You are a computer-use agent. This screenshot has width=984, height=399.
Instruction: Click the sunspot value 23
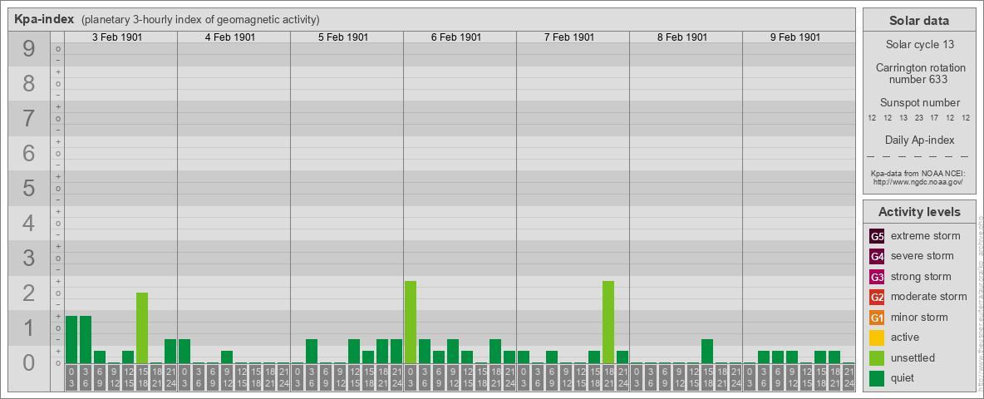click(918, 117)
